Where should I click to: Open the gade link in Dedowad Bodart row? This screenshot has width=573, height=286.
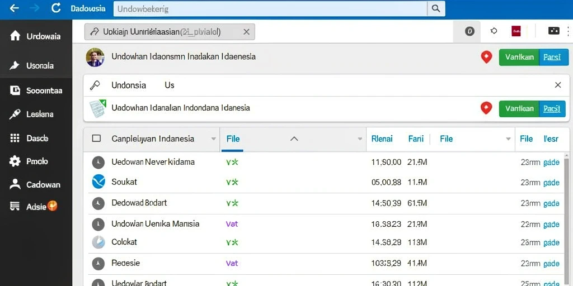click(x=551, y=203)
